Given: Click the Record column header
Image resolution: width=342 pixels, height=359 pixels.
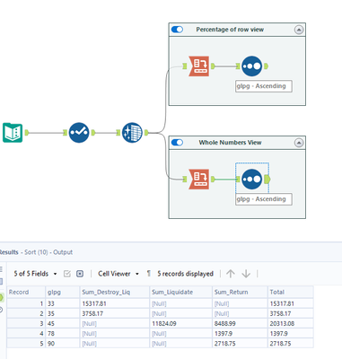Looking at the screenshot, I should pyautogui.click(x=26, y=292).
